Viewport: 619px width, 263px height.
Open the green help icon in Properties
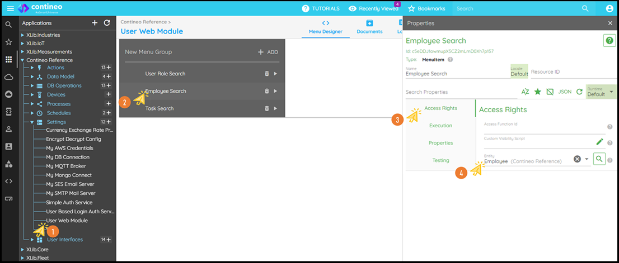click(609, 41)
